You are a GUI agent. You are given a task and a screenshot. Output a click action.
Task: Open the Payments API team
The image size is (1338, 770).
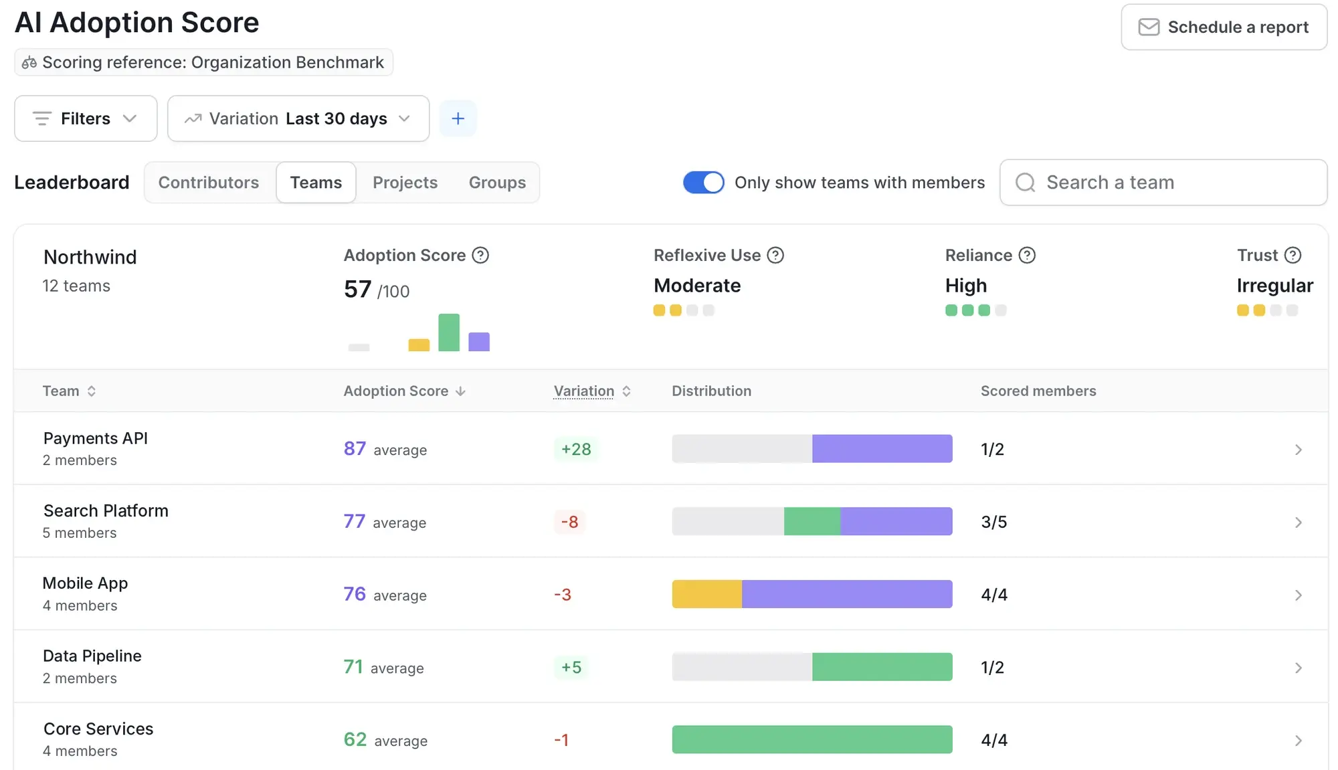(670, 449)
